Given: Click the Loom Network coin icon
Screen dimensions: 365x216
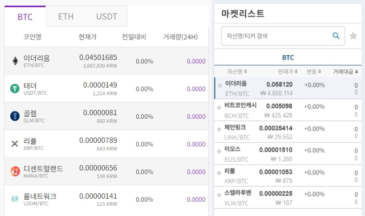Looking at the screenshot, I should [x=15, y=199].
